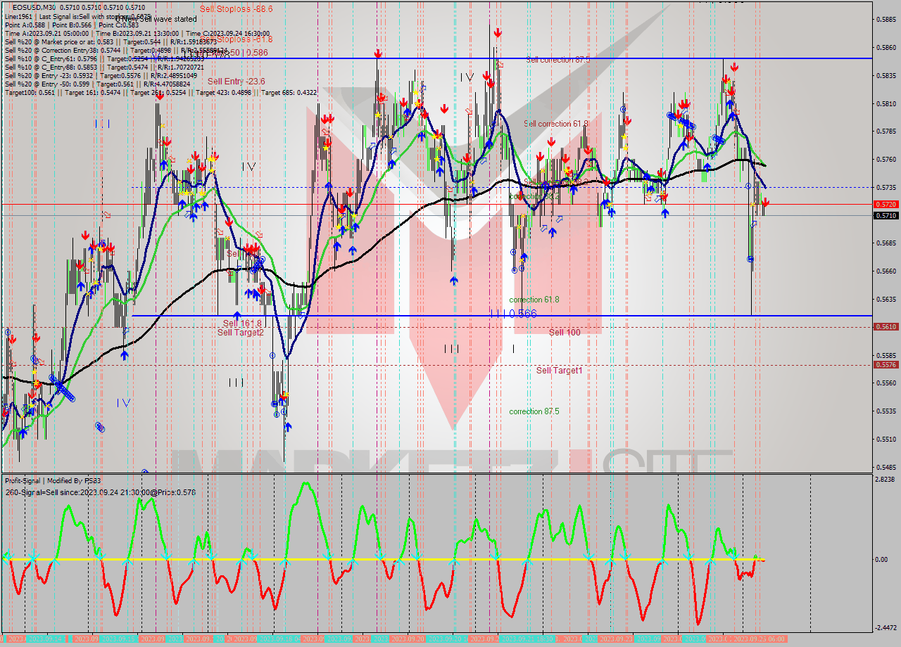
Task: Click the '2023.09.25 06:00' time axis label
Action: point(760,639)
